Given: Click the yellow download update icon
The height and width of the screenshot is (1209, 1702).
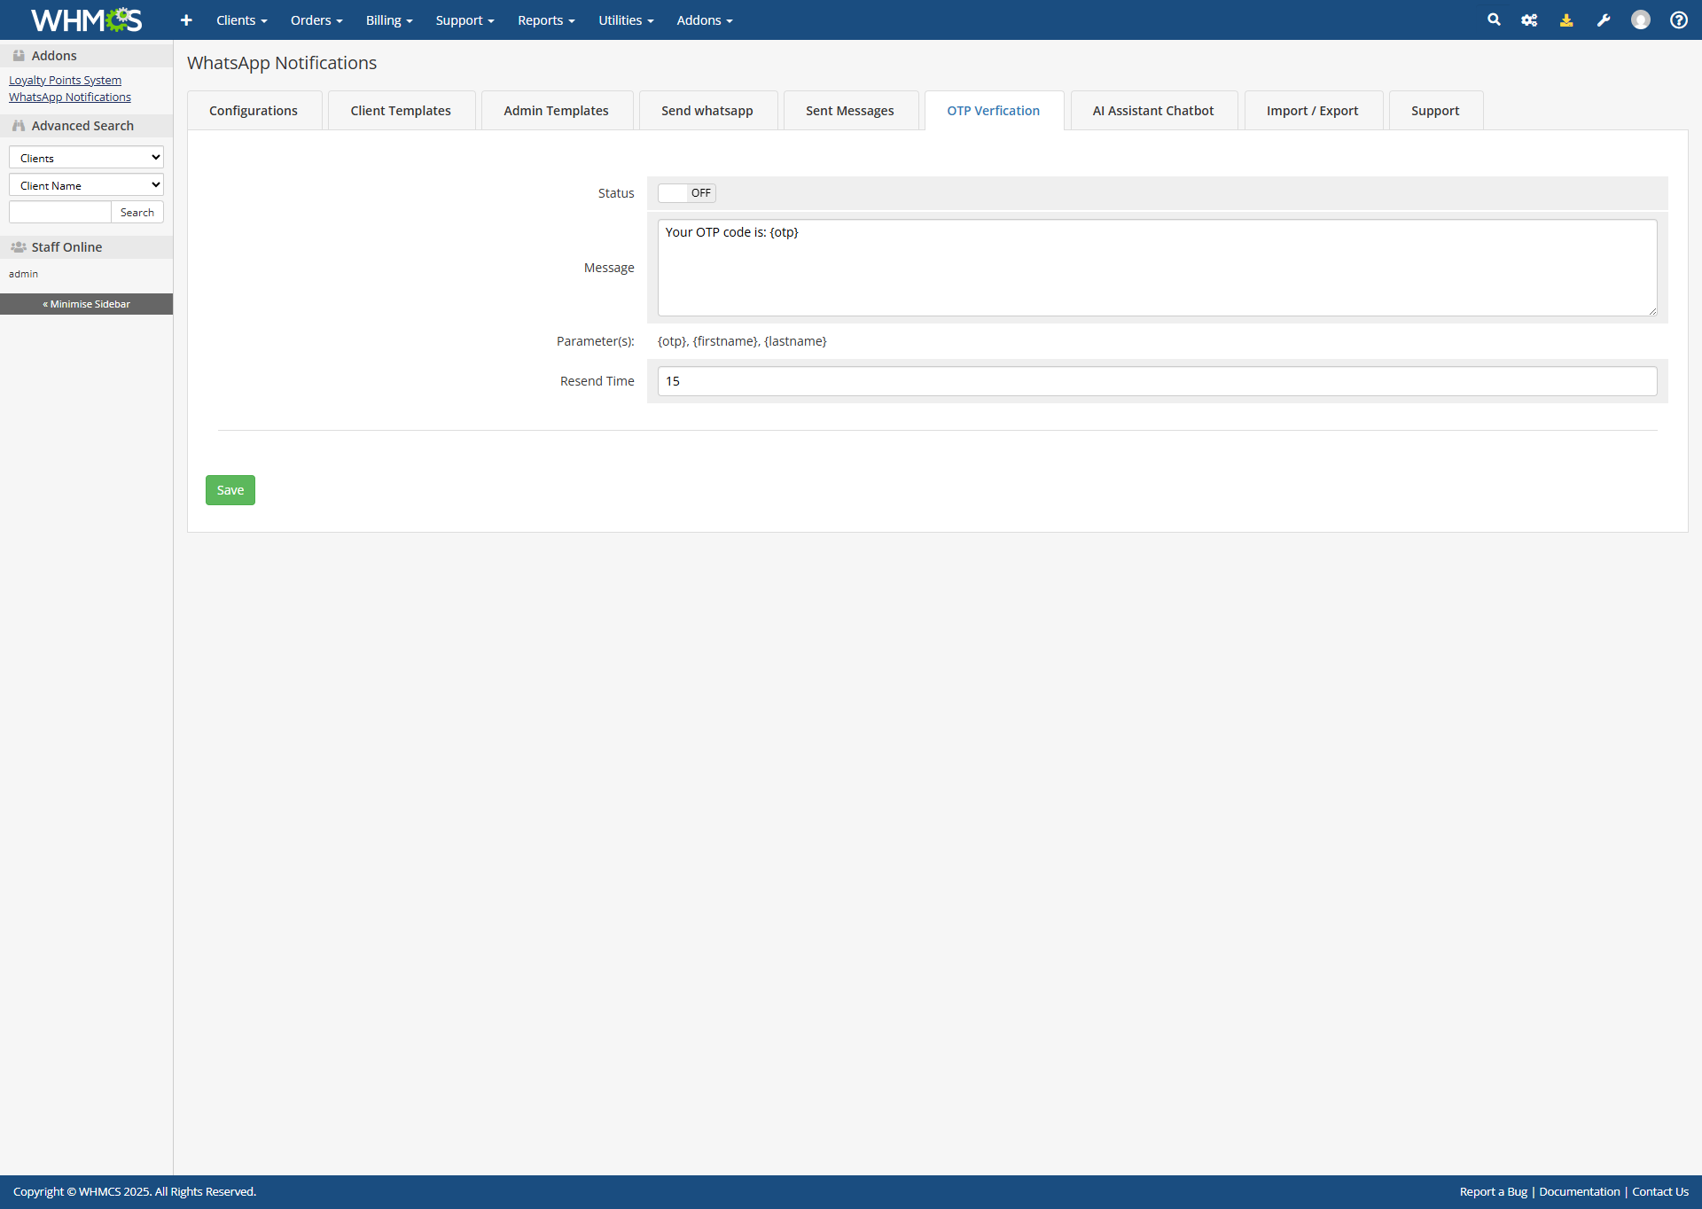Looking at the screenshot, I should click(x=1566, y=20).
